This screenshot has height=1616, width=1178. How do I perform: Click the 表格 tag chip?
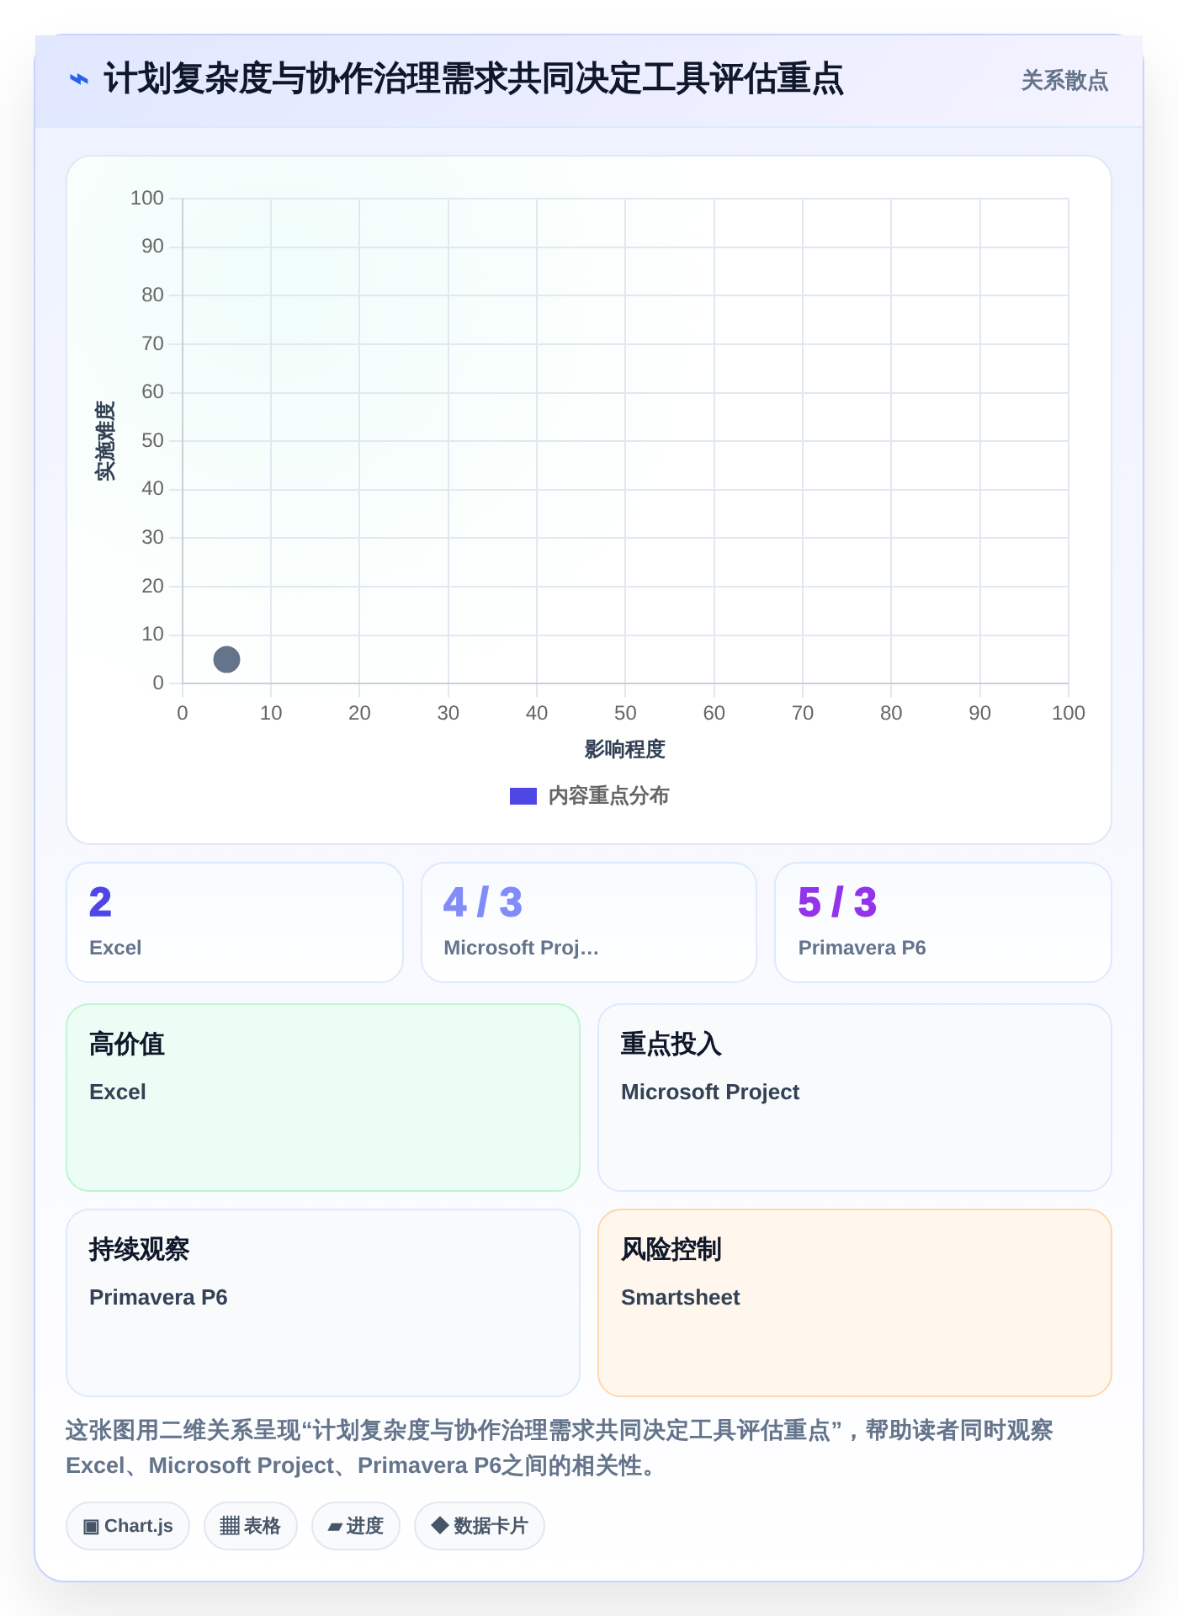pos(251,1526)
